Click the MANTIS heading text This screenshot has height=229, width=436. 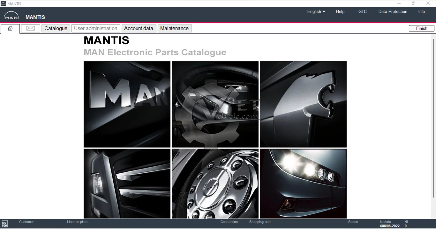click(107, 40)
